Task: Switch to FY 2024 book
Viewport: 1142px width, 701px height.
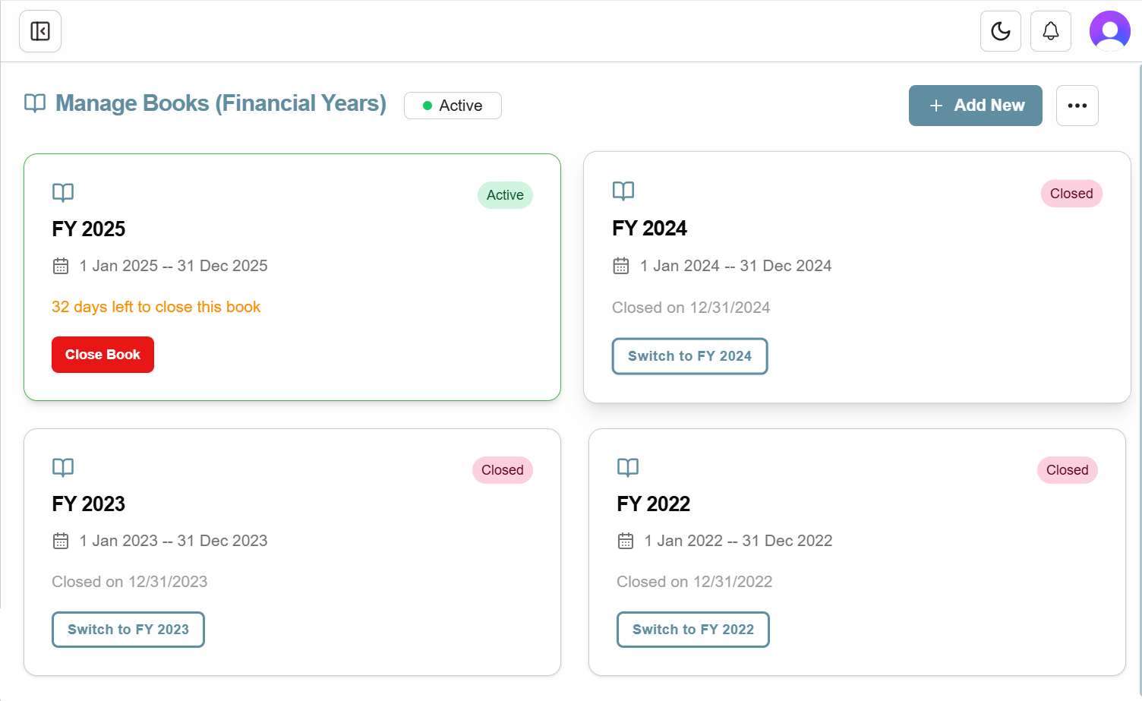Action: pyautogui.click(x=689, y=356)
